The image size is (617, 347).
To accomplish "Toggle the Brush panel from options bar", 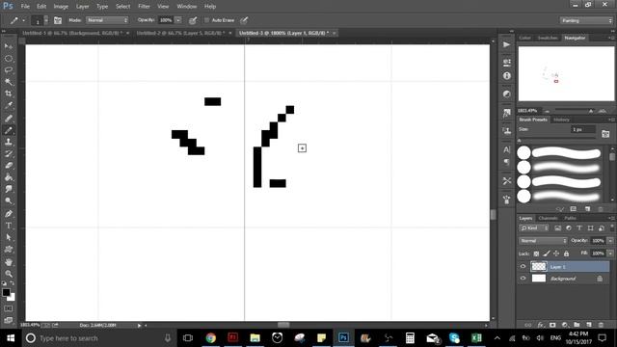I will point(58,20).
